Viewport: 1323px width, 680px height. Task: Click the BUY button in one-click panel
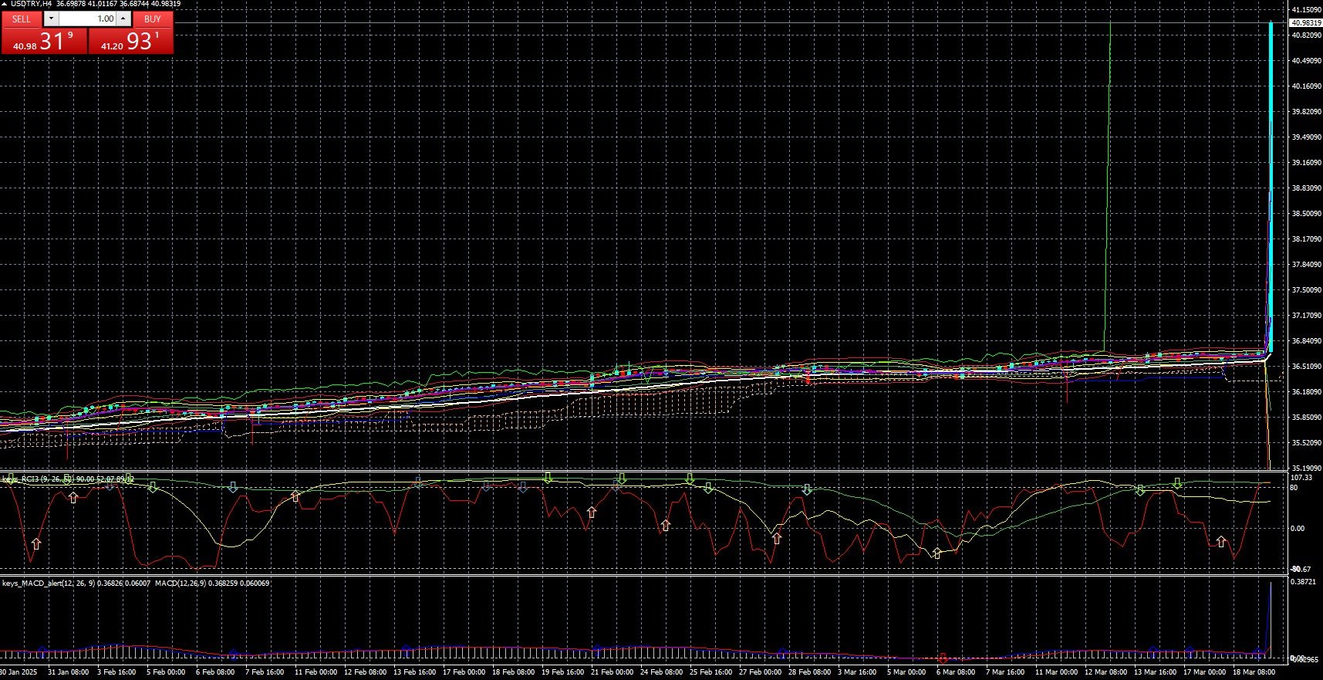pyautogui.click(x=153, y=19)
